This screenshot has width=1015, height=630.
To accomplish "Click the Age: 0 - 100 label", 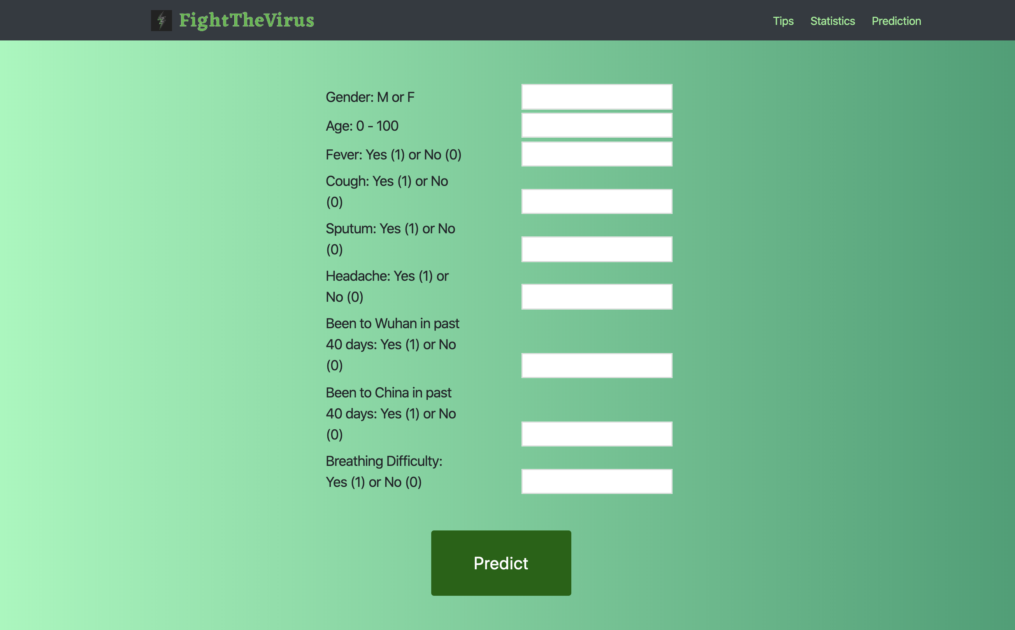I will [x=362, y=126].
